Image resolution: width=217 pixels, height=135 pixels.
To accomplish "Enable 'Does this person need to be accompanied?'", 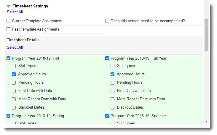I will pyautogui.click(x=107, y=21).
